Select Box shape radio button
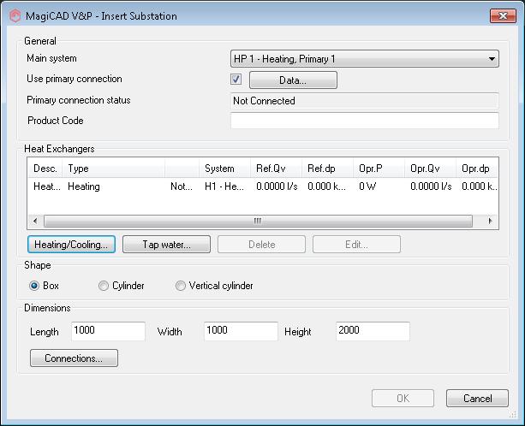Screen dimensions: 525x426 coord(34,286)
